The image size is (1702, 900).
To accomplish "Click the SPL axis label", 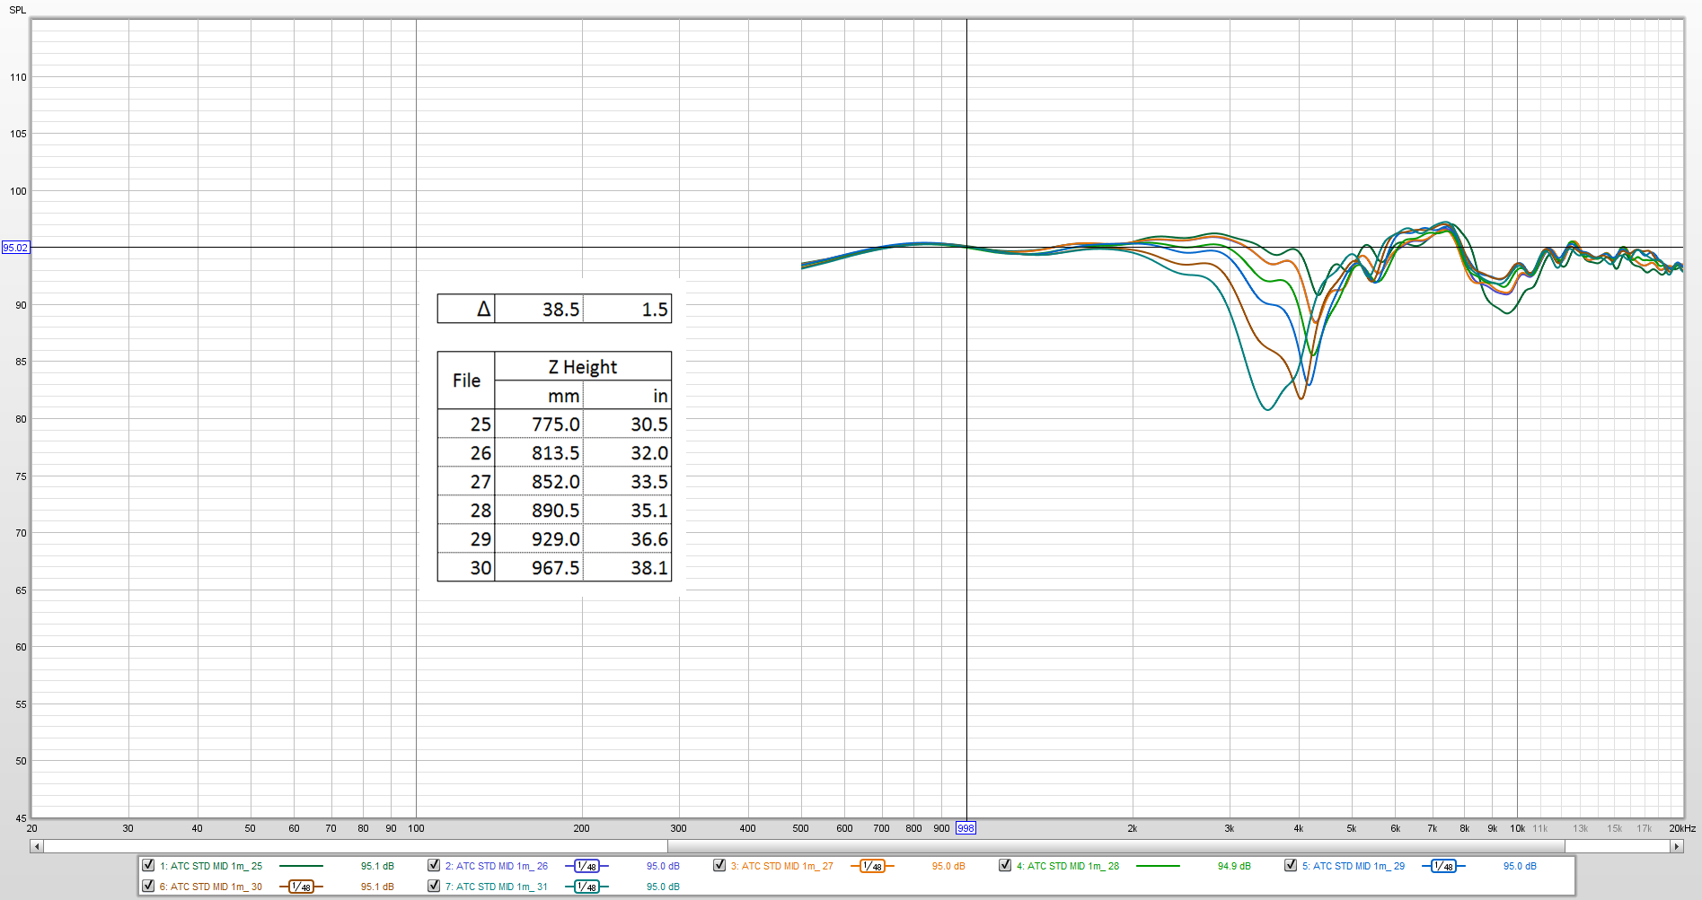I will pyautogui.click(x=18, y=10).
